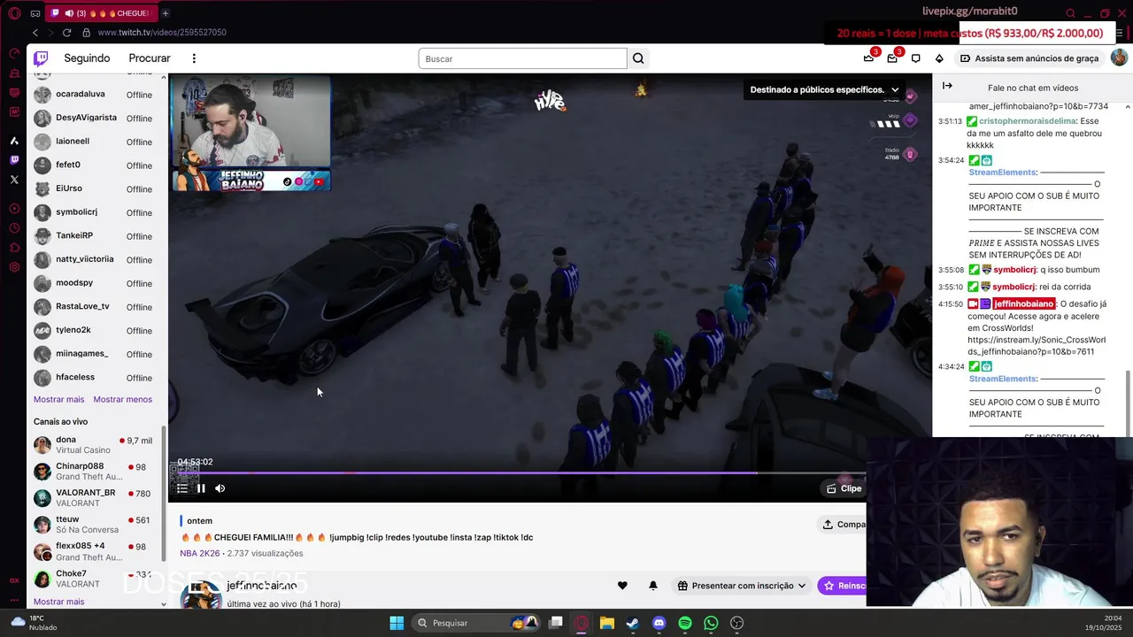Click the Sonic CrossWorlds instream.ly link
1133x637 pixels.
click(x=1037, y=346)
